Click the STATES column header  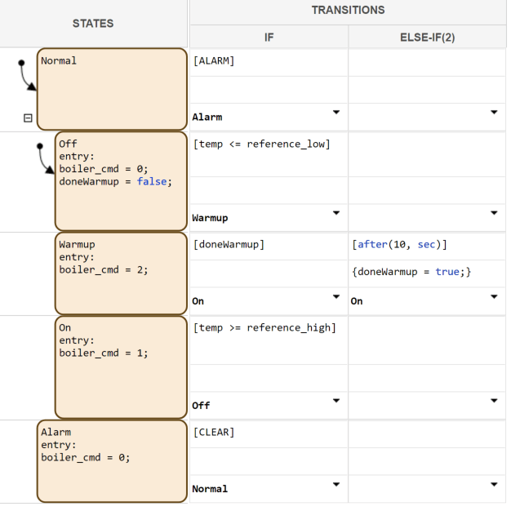93,24
